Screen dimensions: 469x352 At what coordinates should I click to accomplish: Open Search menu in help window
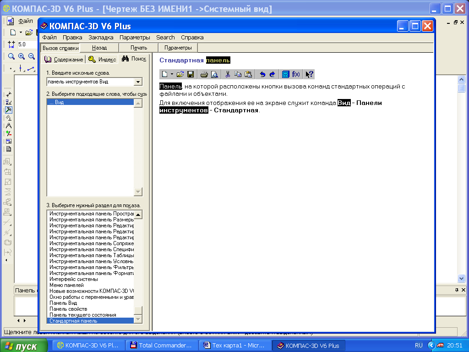click(x=165, y=38)
